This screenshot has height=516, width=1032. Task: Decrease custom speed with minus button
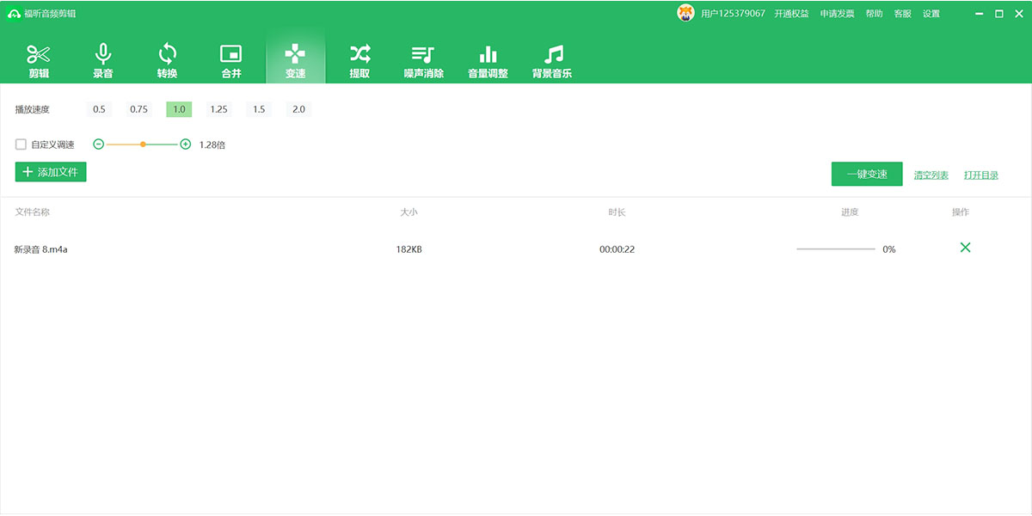click(x=98, y=144)
